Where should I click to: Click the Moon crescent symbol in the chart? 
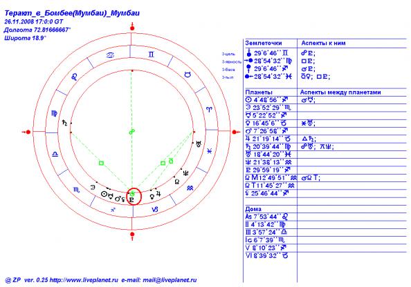[x=93, y=187]
